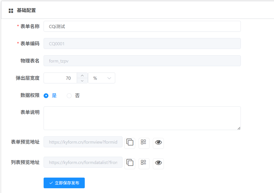Select 是 for 数据权限

46,96
